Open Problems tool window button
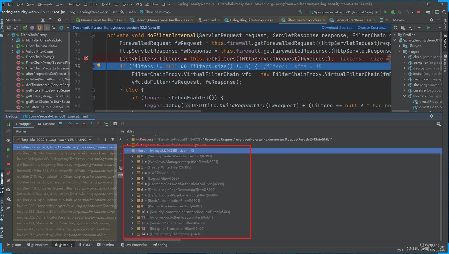449x254 pixels. point(38,245)
